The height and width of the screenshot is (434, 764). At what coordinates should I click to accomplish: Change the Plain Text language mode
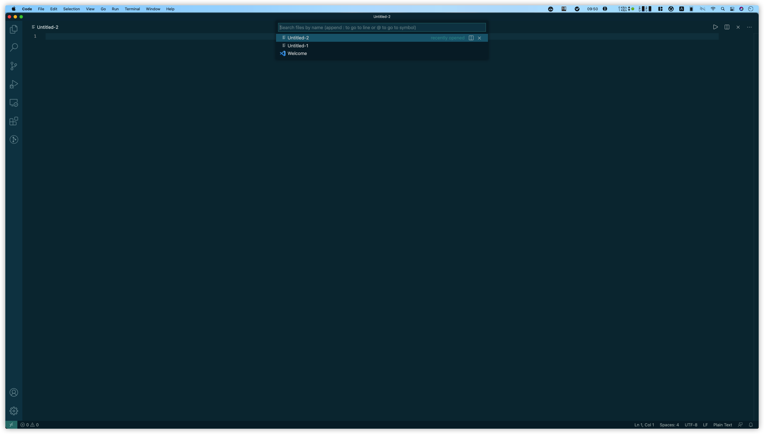[x=723, y=425]
